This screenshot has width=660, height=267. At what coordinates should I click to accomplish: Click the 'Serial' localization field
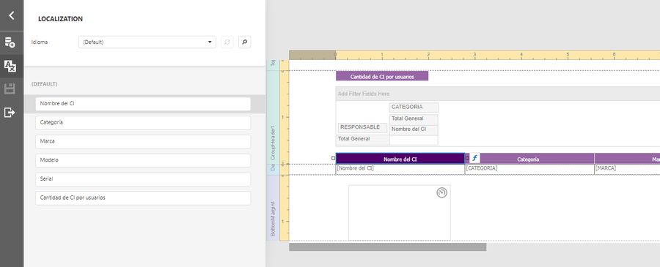(x=143, y=179)
